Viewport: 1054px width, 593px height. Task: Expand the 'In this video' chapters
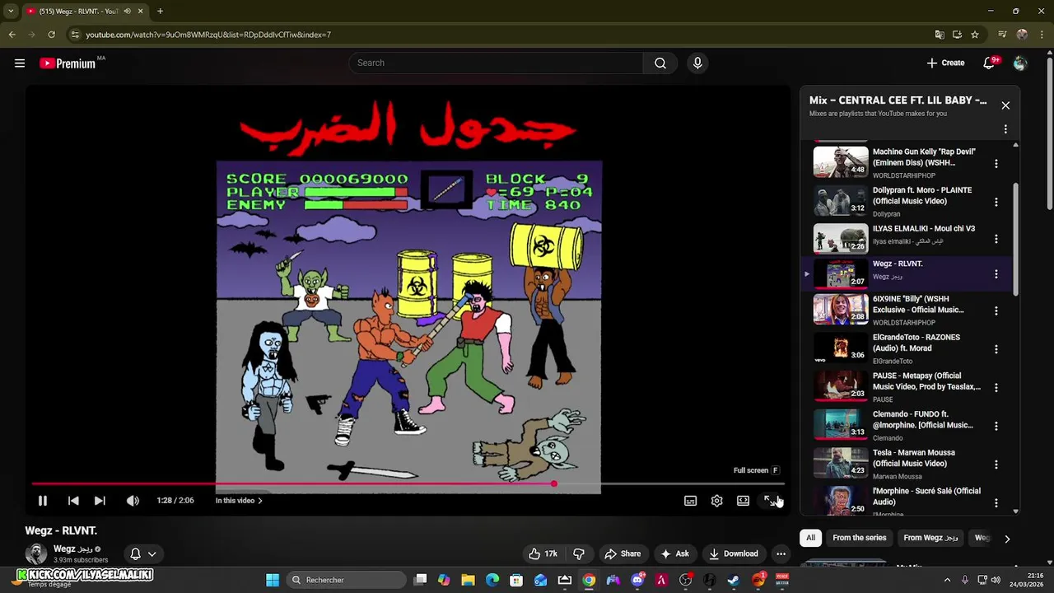(x=239, y=500)
